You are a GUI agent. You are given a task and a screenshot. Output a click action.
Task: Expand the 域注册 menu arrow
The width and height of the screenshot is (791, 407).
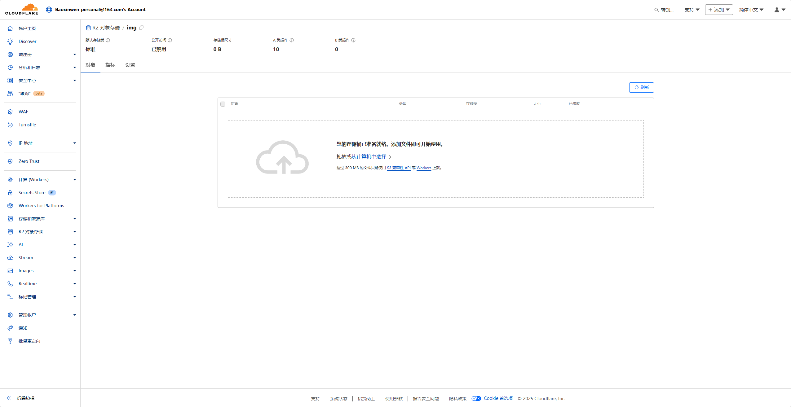click(x=75, y=55)
